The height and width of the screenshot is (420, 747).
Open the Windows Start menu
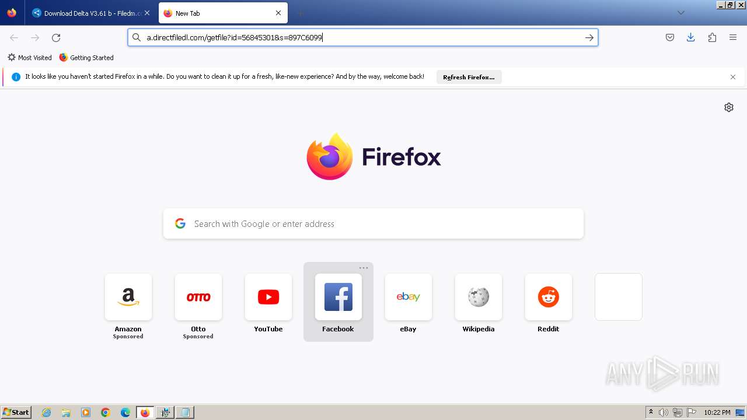pos(16,412)
